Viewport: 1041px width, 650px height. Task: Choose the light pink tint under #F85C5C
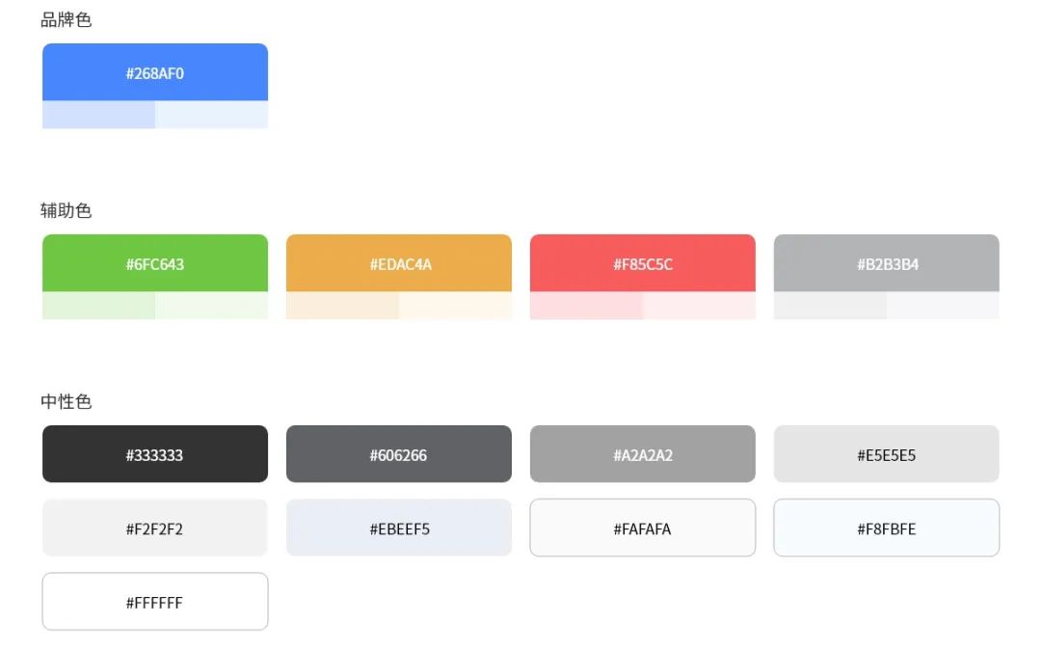coord(586,306)
